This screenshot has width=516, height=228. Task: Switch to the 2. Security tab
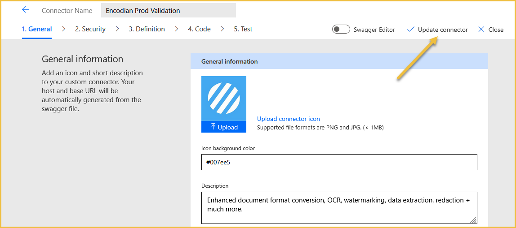coord(90,29)
